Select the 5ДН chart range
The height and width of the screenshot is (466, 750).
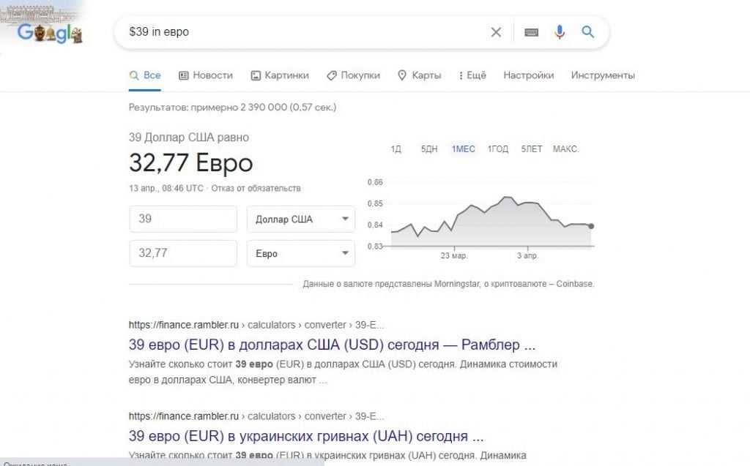tap(429, 149)
